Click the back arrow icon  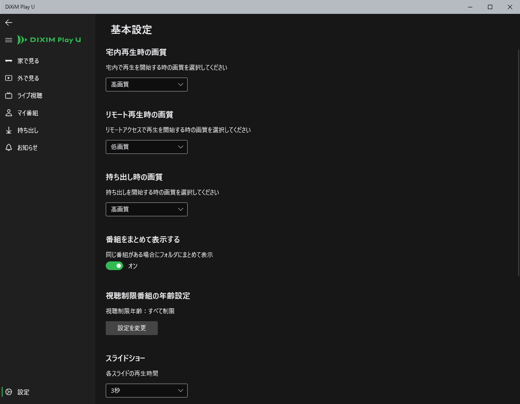pyautogui.click(x=9, y=23)
